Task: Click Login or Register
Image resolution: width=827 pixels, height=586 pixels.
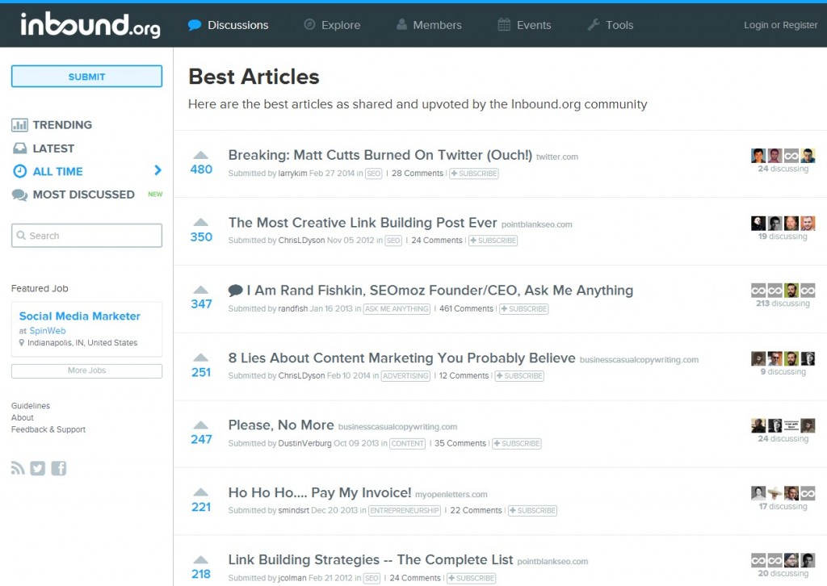Action: coord(781,25)
